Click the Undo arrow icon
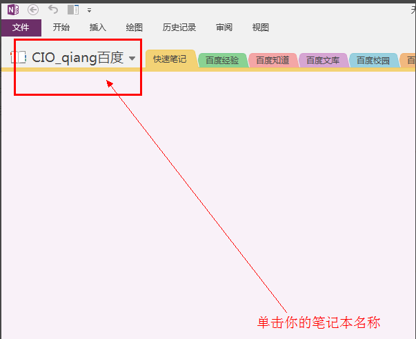The height and width of the screenshot is (339, 416). (53, 10)
